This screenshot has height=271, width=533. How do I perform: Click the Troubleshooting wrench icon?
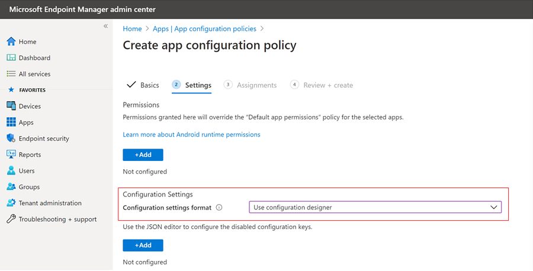point(11,219)
